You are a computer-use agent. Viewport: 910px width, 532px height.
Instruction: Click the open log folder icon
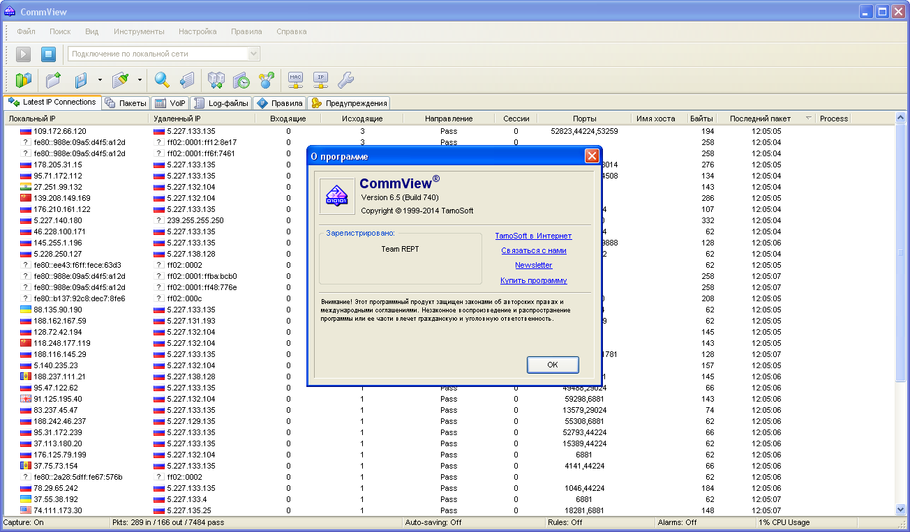(54, 80)
